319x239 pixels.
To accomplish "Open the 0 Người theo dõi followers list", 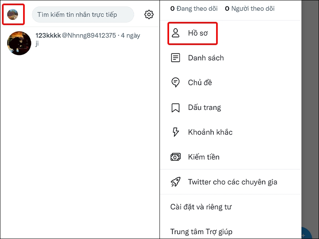I will click(250, 8).
